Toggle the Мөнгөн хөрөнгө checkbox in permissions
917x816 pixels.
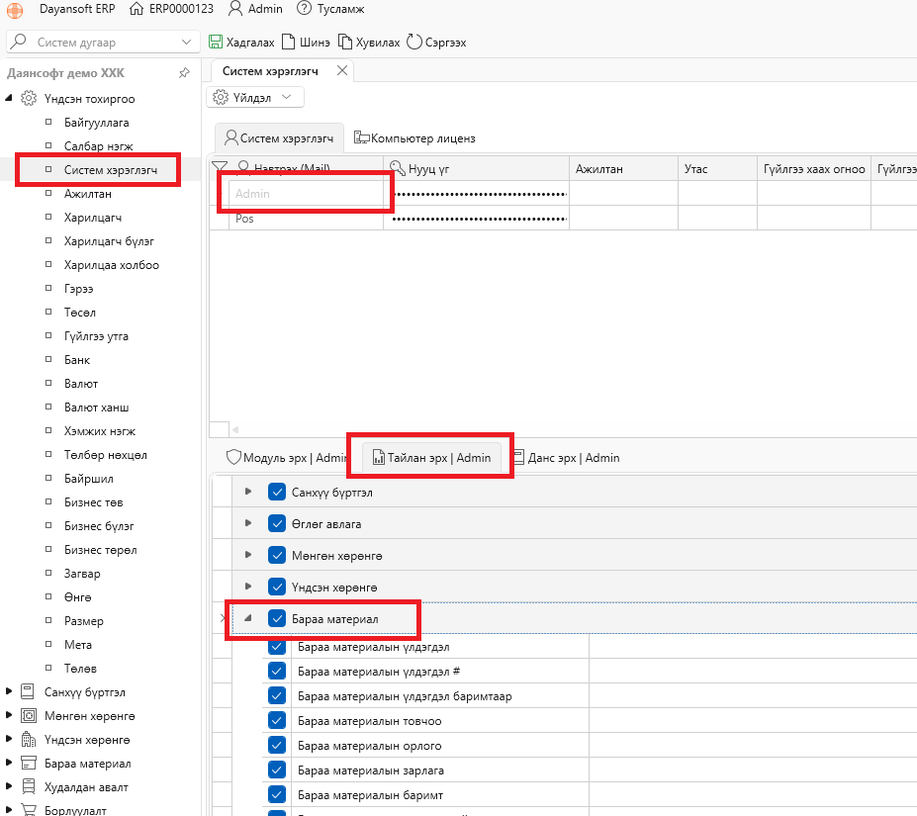pos(277,555)
